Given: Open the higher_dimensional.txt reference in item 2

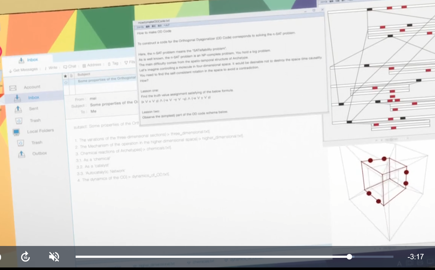Looking at the screenshot, I should point(222,137).
